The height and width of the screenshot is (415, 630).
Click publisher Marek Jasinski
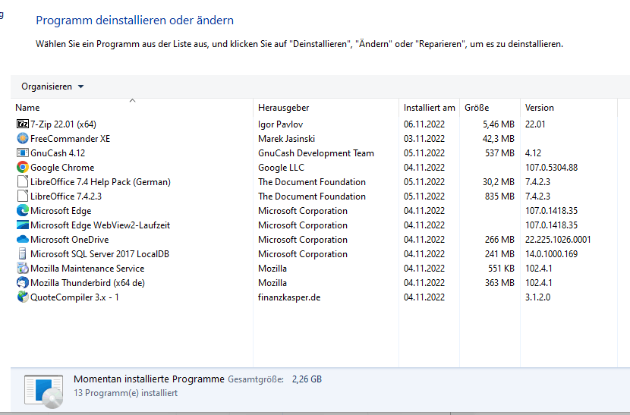pos(286,139)
